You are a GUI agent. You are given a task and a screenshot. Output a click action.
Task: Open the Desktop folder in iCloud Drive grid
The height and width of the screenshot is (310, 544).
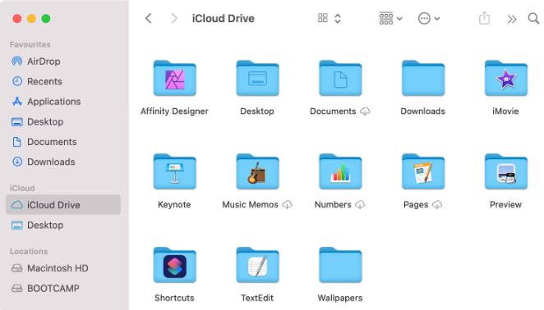(x=257, y=78)
